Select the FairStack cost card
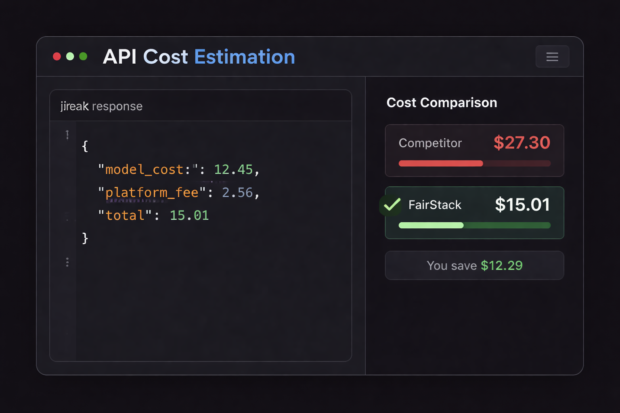 tap(474, 213)
